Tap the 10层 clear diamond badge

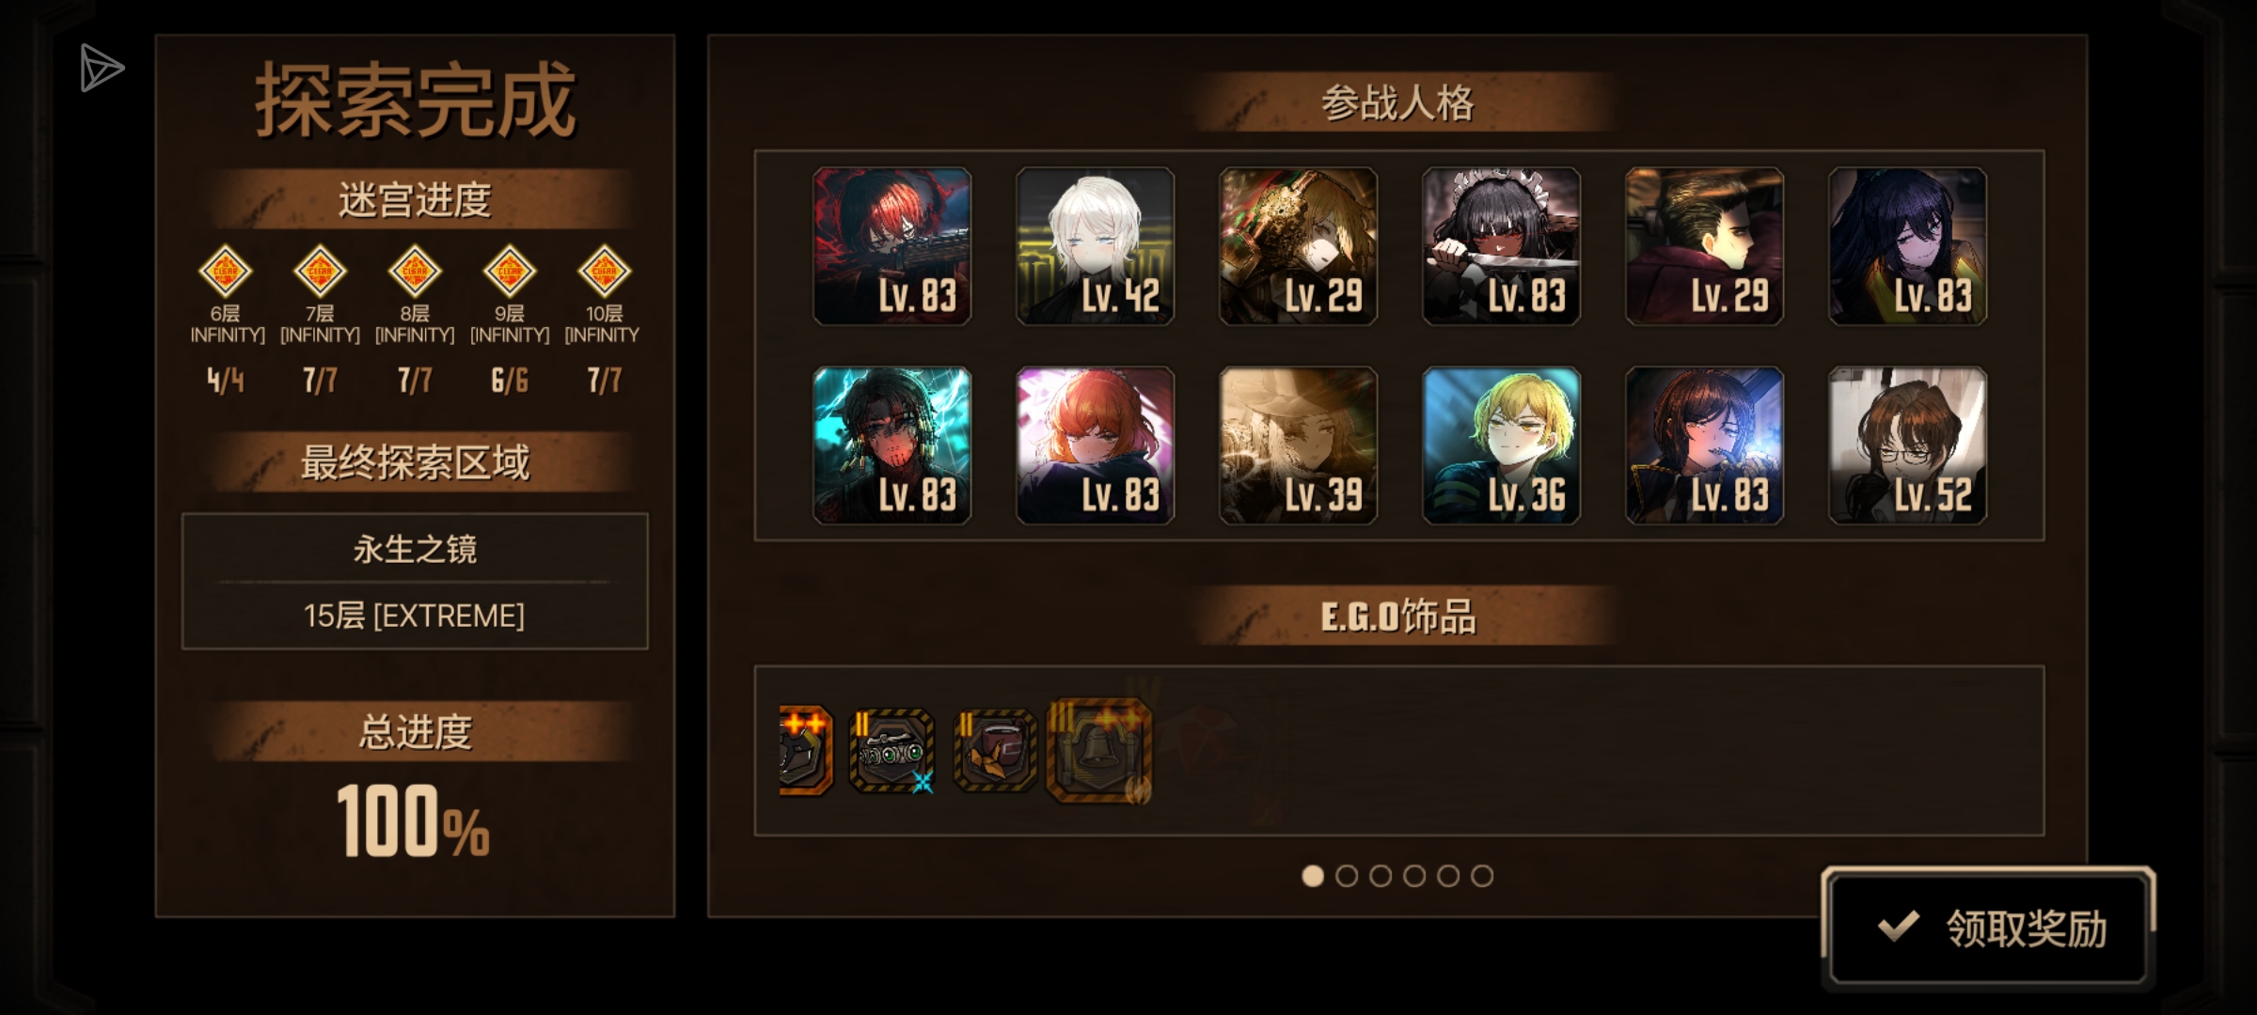pos(604,272)
